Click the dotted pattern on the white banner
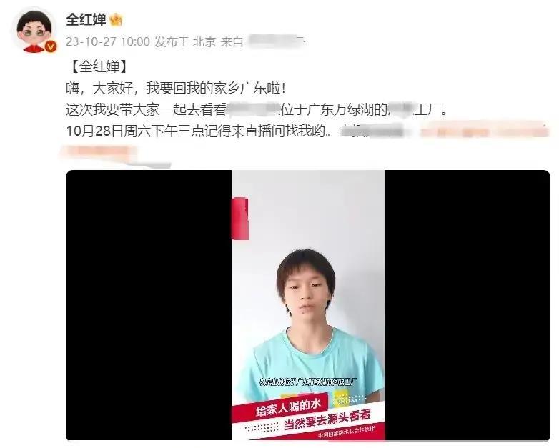Image resolution: width=559 pixels, height=448 pixels. (x=263, y=427)
